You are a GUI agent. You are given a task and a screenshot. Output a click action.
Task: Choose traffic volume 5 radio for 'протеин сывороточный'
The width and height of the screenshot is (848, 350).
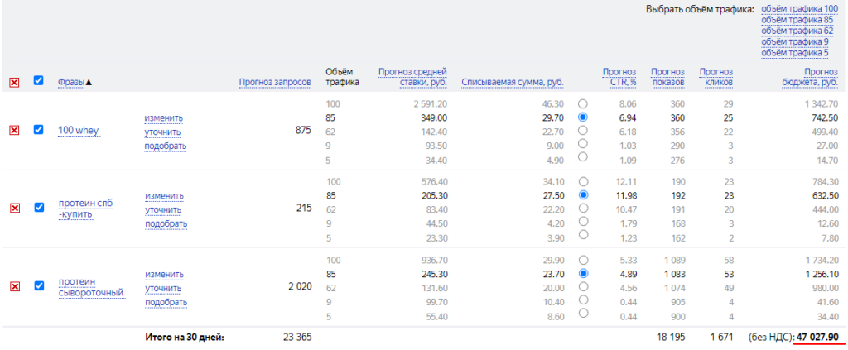tap(583, 313)
